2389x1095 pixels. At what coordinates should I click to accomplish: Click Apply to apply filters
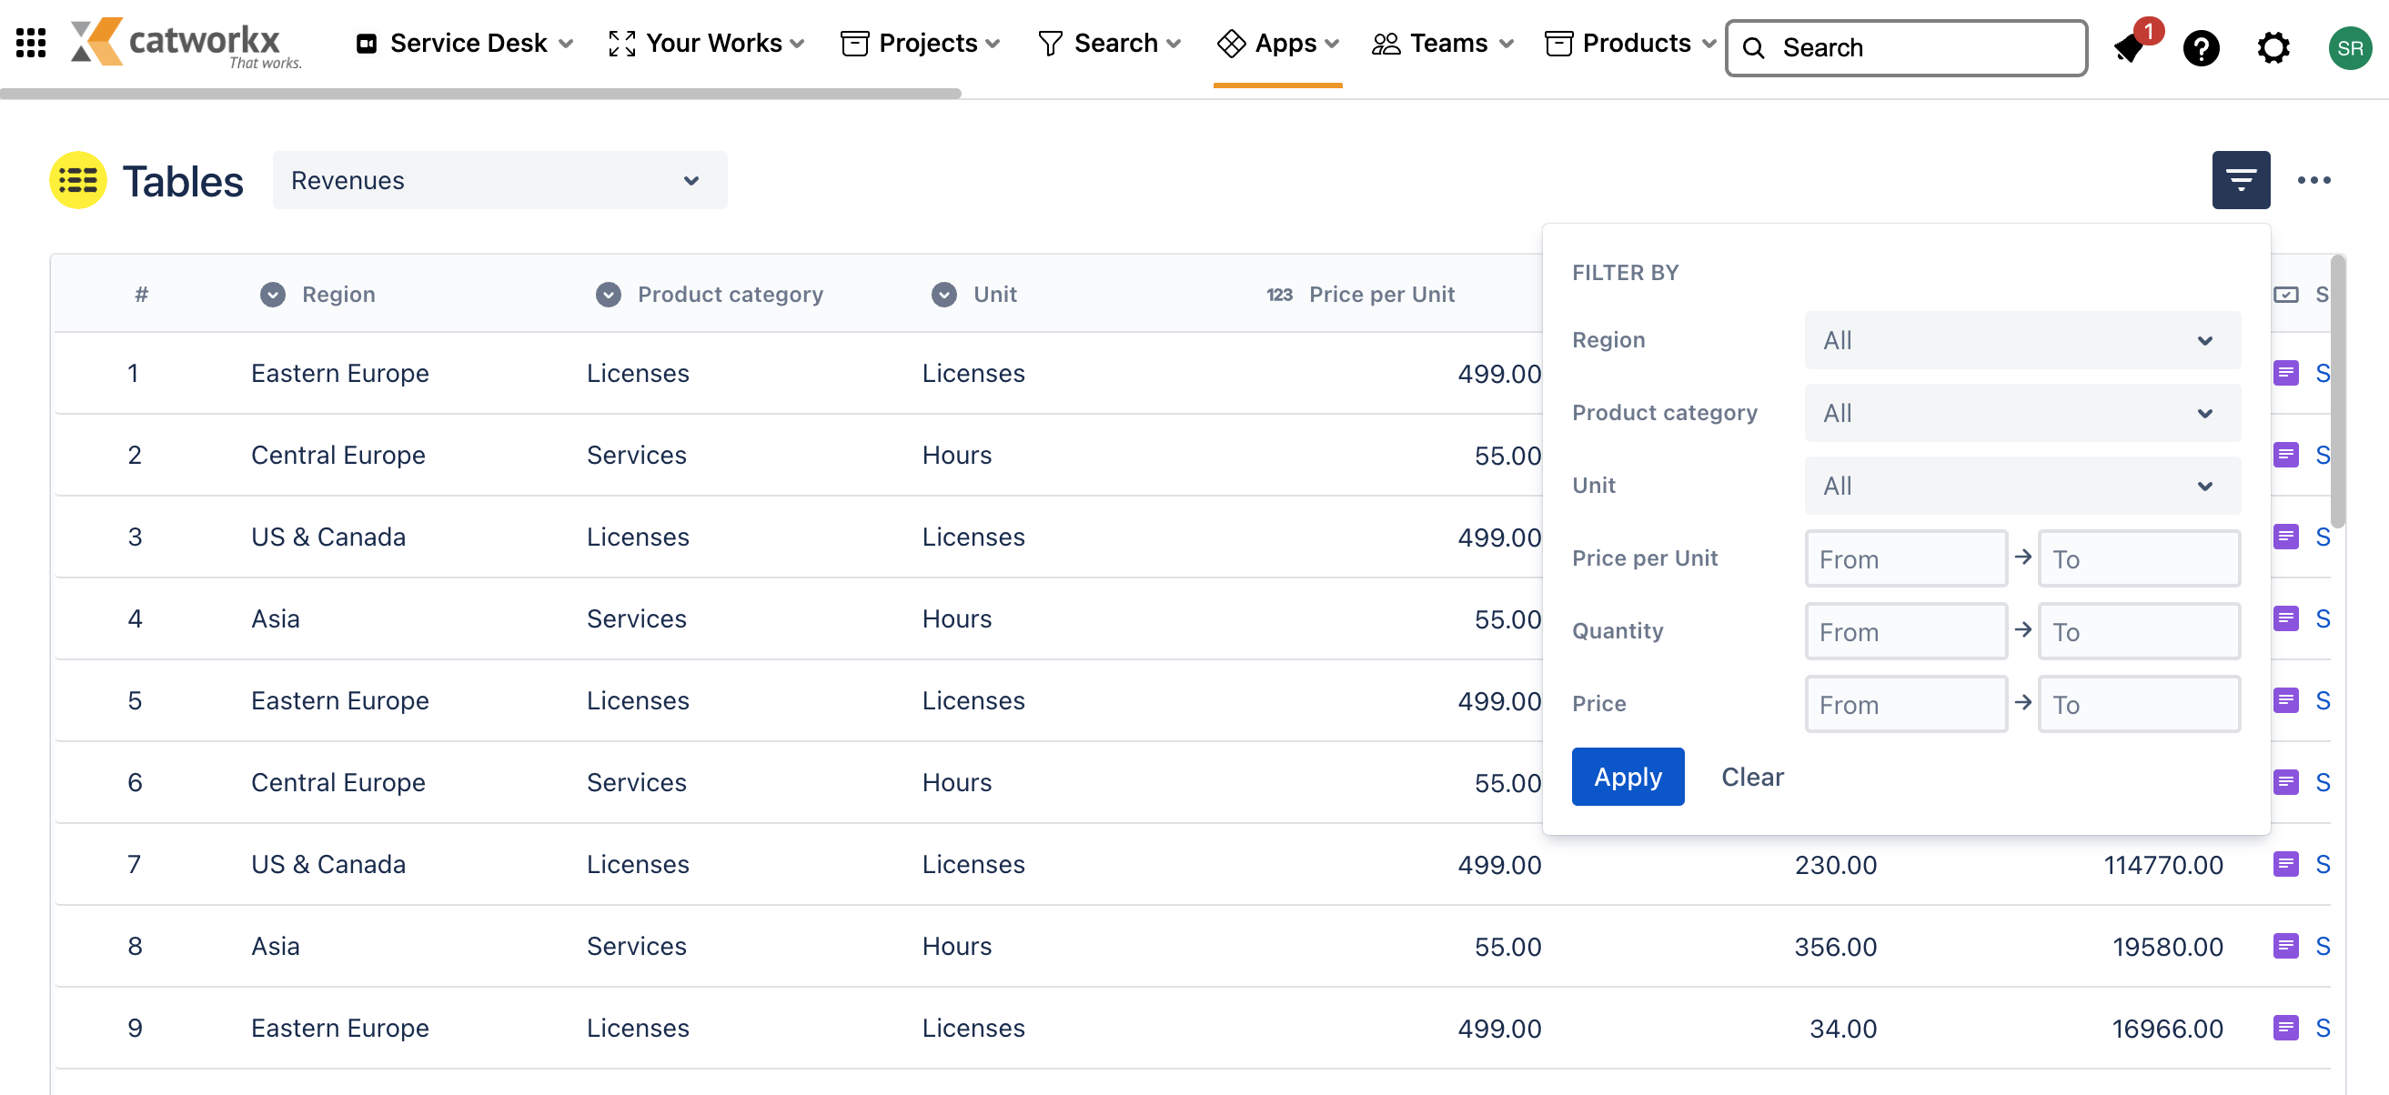coord(1628,777)
